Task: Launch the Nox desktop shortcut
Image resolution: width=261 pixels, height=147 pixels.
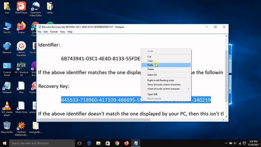Action: point(21,87)
